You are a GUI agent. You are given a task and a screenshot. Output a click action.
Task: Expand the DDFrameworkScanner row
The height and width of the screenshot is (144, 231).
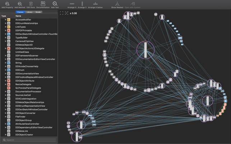click(6, 56)
